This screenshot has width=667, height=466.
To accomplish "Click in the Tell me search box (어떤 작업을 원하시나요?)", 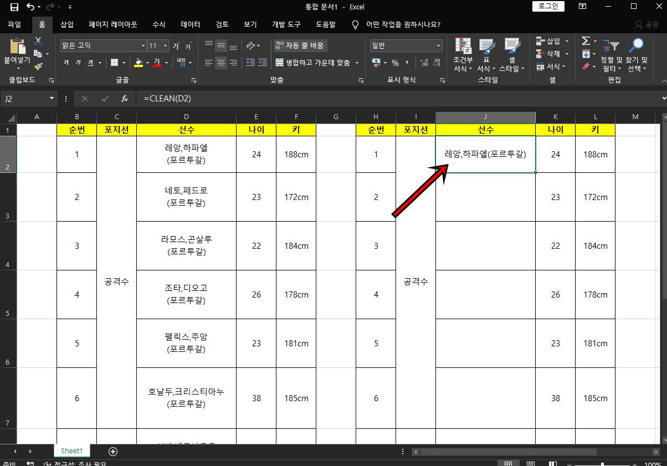I will pyautogui.click(x=403, y=24).
